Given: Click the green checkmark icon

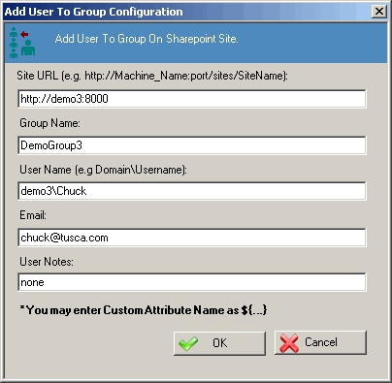Looking at the screenshot, I should tap(188, 343).
